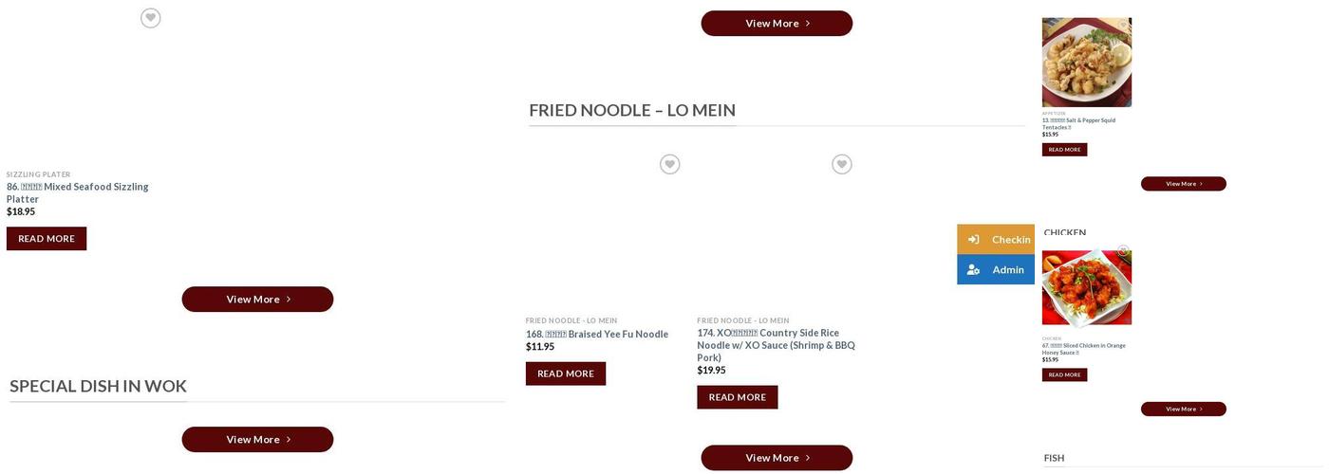Screen dimensions: 1329x474
Task: Click Read More for Country Side Rice Noodle
Action: point(737,397)
